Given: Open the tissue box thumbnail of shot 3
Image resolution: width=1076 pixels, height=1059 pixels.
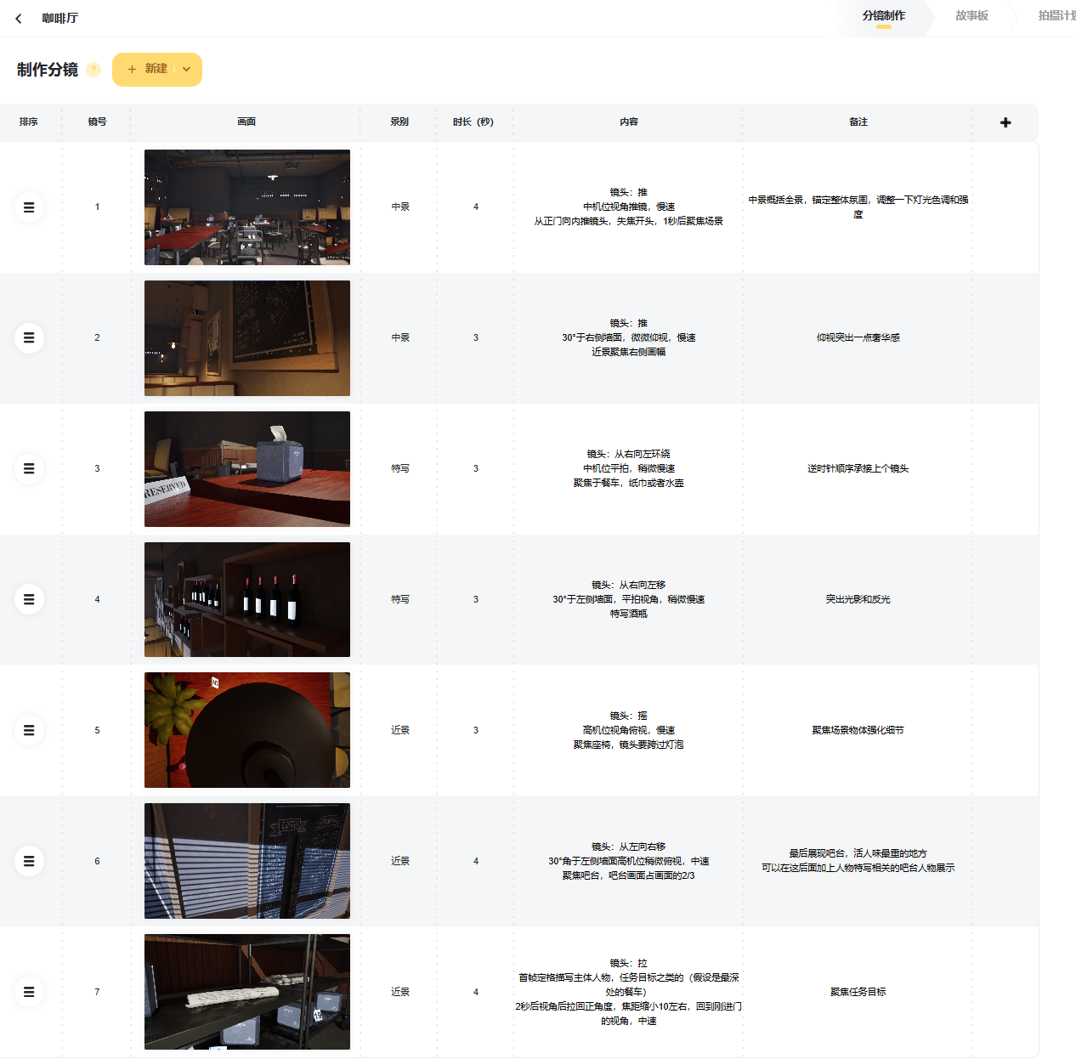Looking at the screenshot, I should 247,469.
